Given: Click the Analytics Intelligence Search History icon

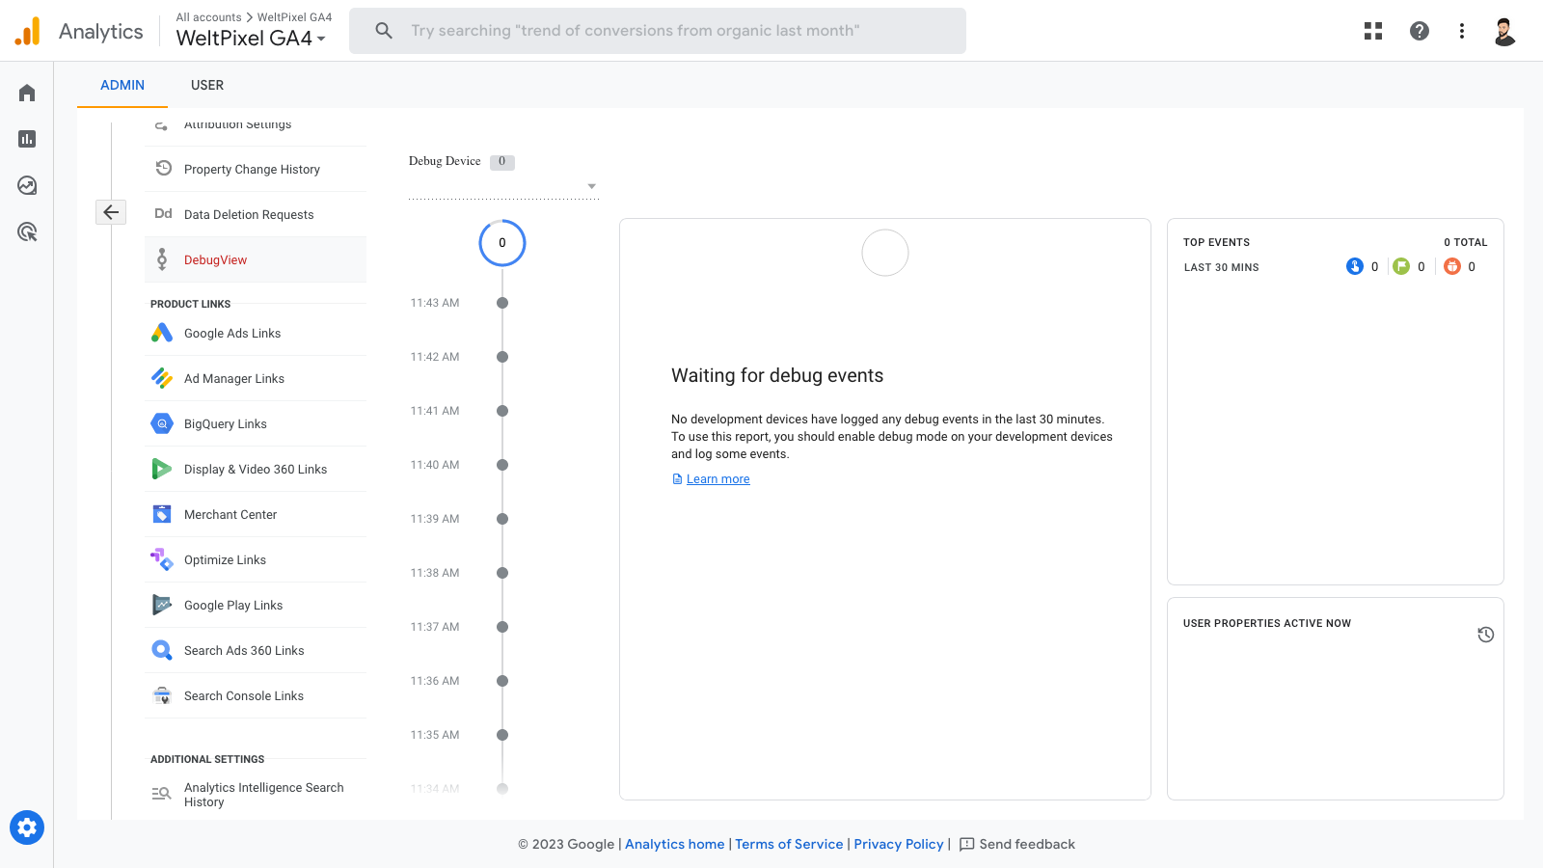Looking at the screenshot, I should 161,794.
